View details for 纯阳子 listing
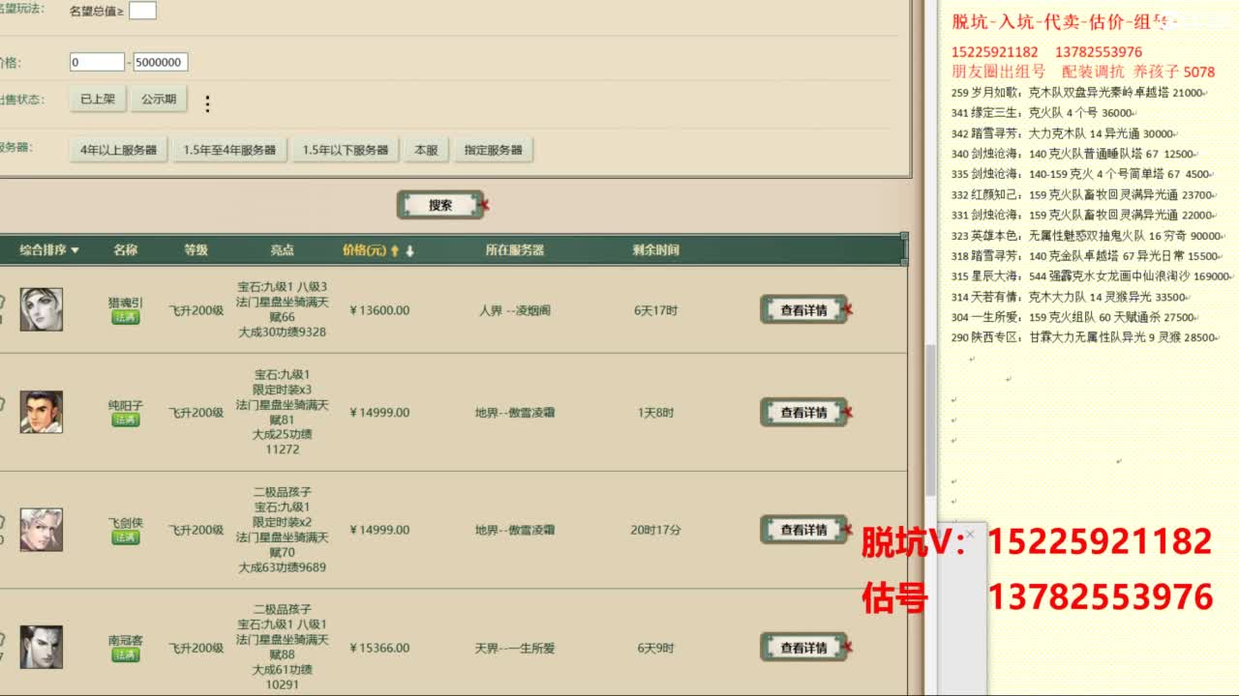The height and width of the screenshot is (696, 1239). pos(803,413)
